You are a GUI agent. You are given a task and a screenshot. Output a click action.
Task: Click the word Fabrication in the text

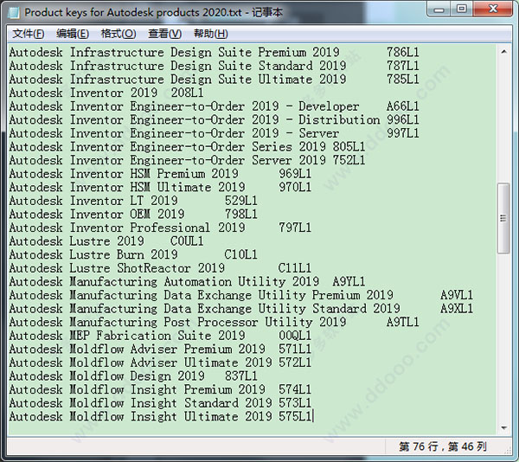(134, 336)
